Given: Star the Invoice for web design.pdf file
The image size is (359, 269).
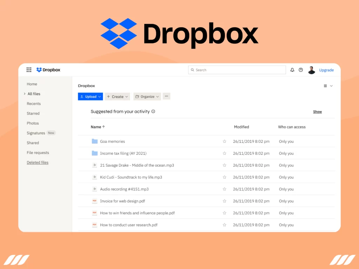Looking at the screenshot, I should [x=224, y=201].
